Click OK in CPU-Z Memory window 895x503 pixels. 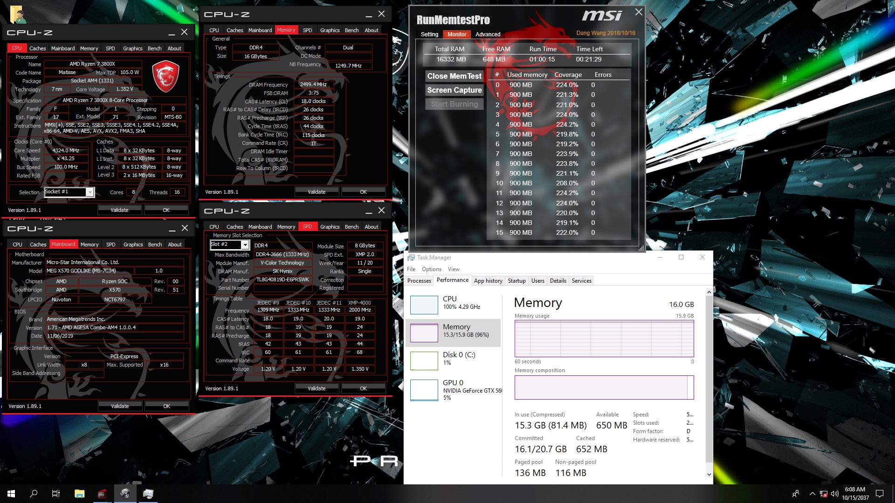(x=363, y=192)
